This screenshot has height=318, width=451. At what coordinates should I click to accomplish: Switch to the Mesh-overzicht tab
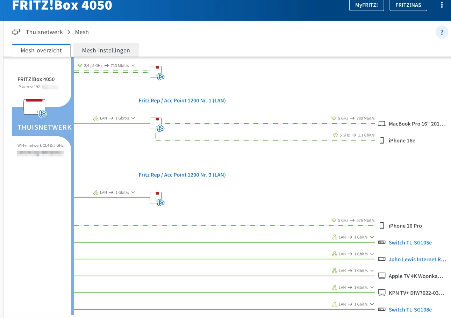coord(41,50)
